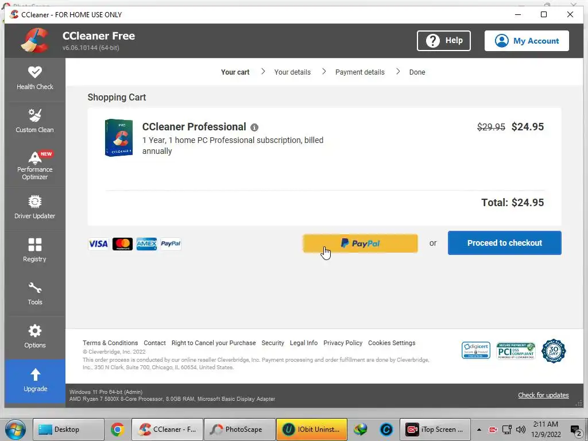Click the small PayPal payment icon
The width and height of the screenshot is (588, 441).
pos(171,244)
